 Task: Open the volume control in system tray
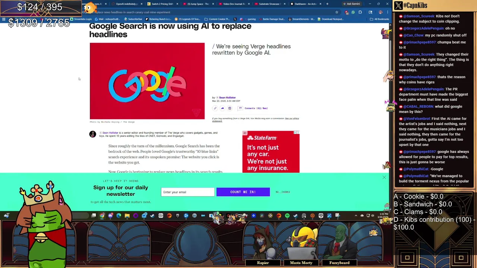coord(373,216)
